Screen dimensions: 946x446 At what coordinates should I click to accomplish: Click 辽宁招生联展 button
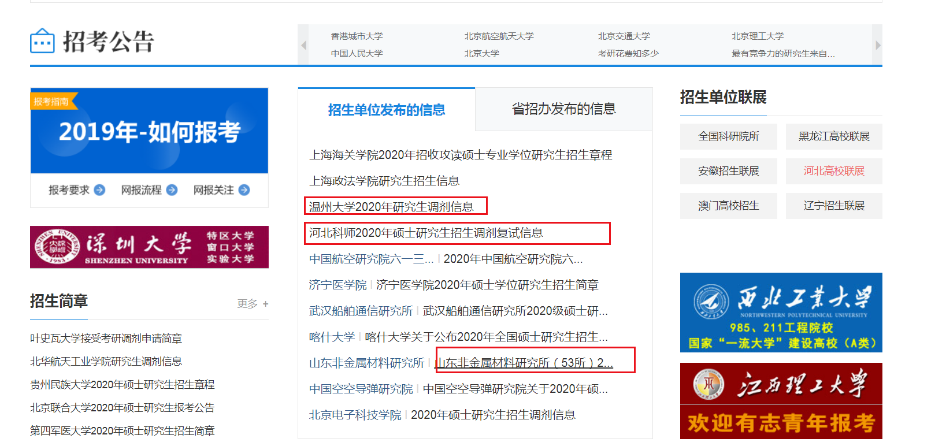(834, 206)
